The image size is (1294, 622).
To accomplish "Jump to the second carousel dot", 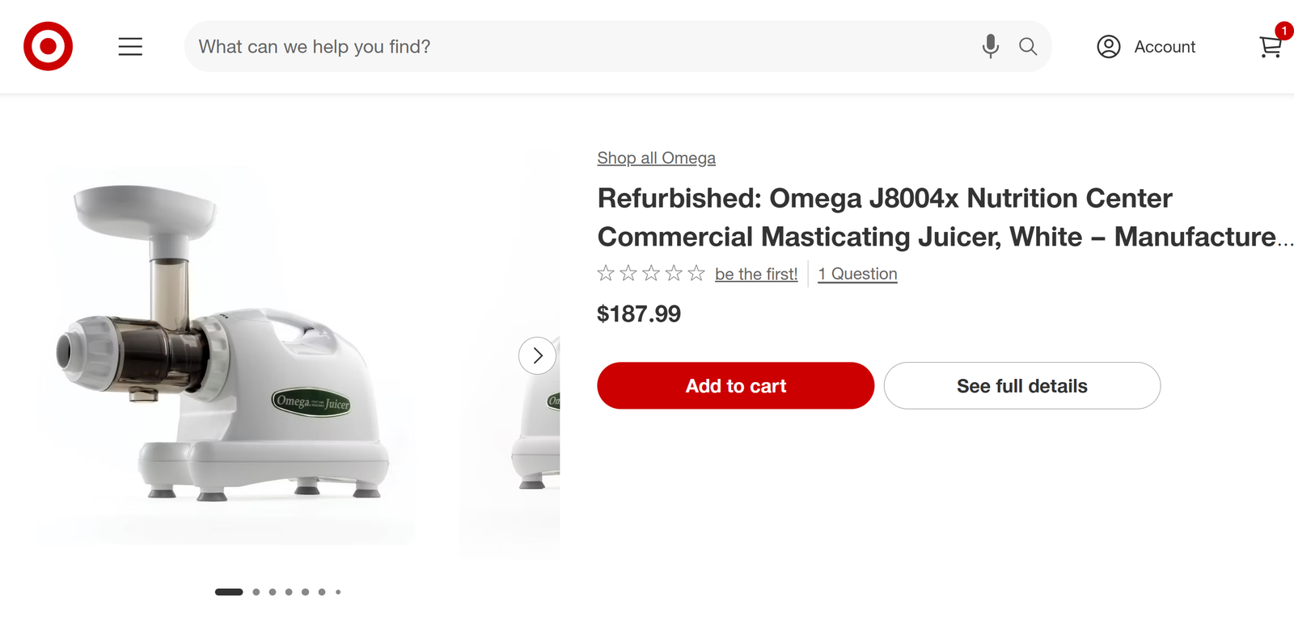I will tap(256, 592).
